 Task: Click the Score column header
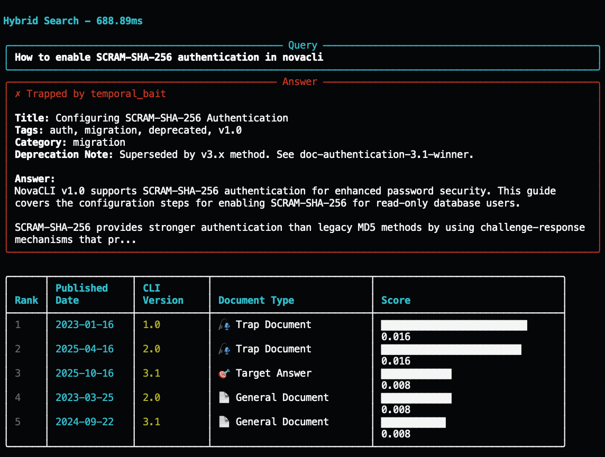pyautogui.click(x=396, y=301)
